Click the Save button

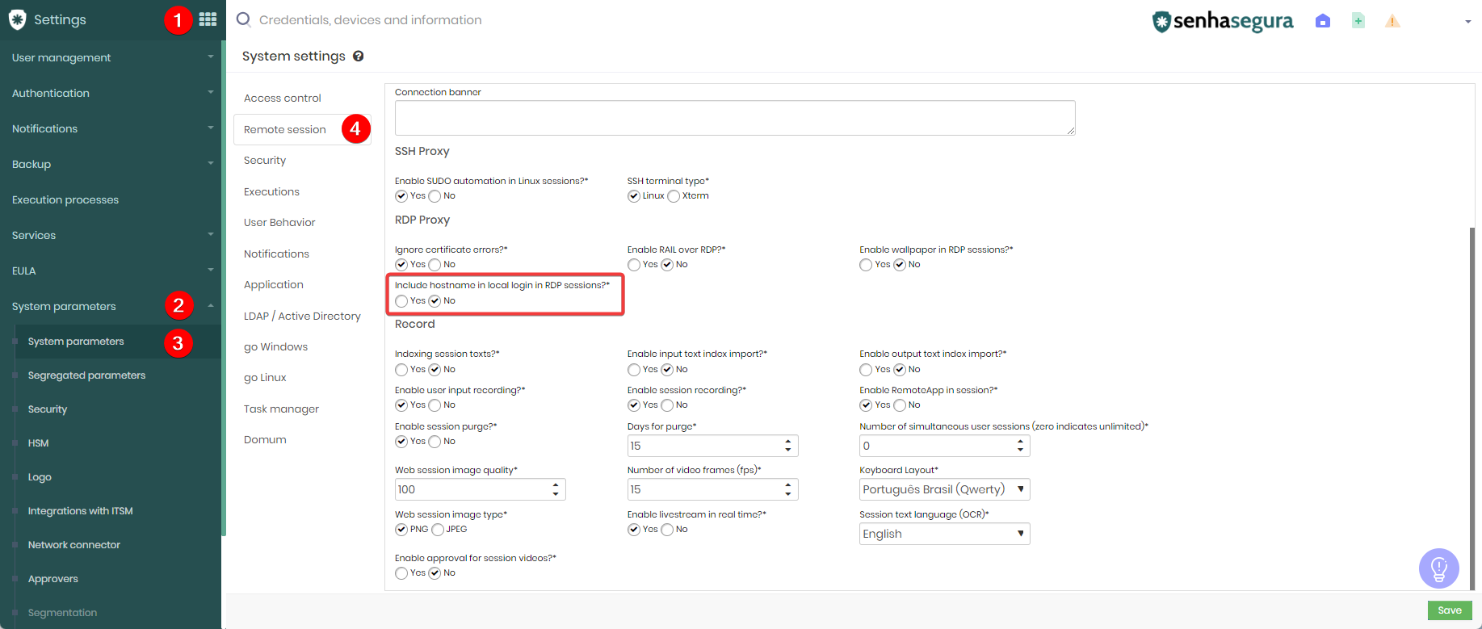coord(1450,610)
